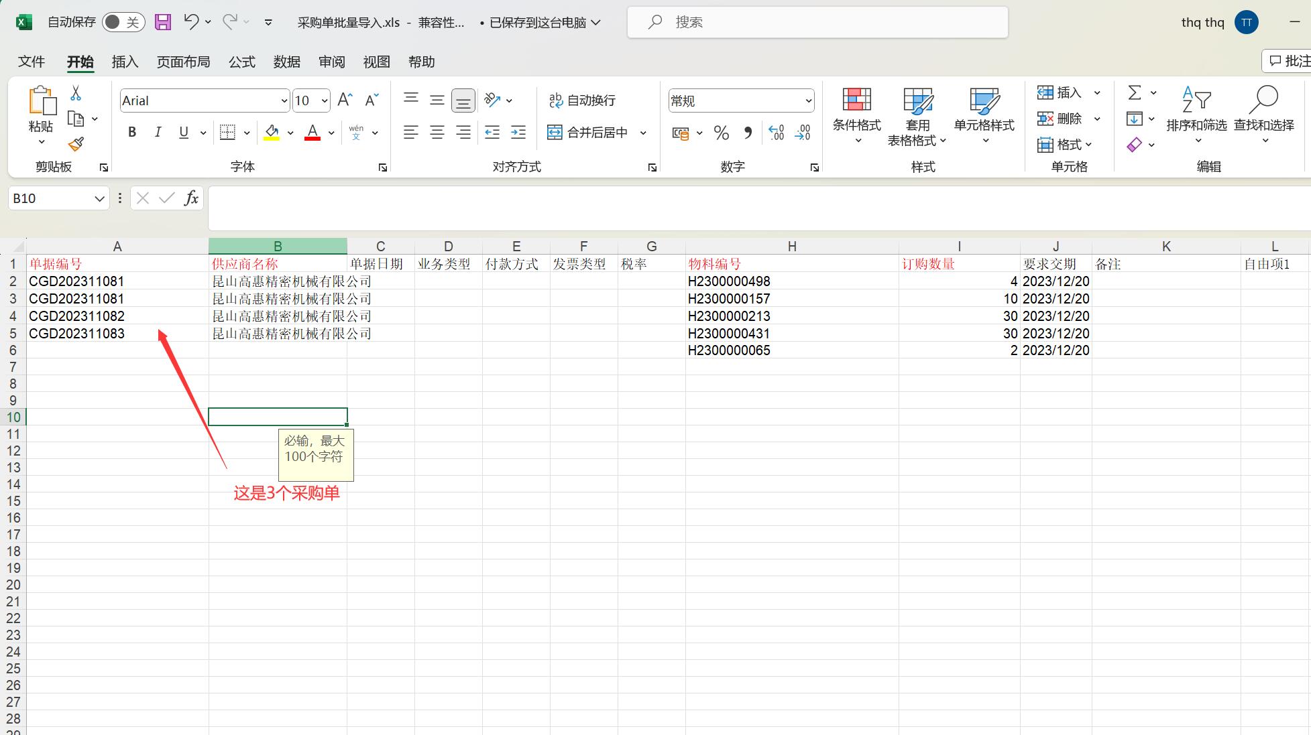Click the Increase Font Size icon
The image size is (1311, 735).
pos(345,101)
